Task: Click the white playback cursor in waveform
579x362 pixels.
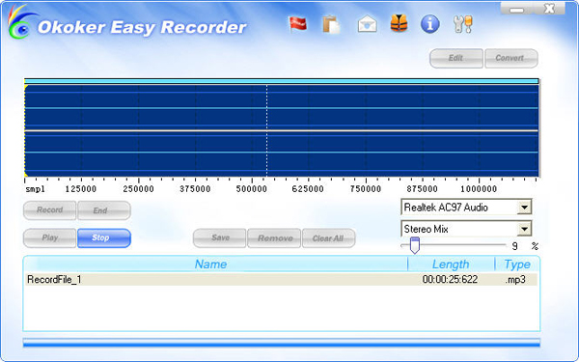Action: coord(266,130)
